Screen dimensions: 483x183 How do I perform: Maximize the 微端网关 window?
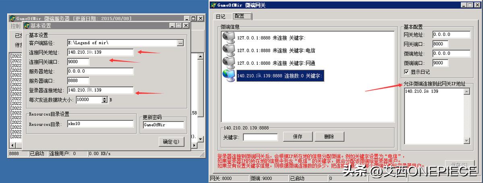tap(471, 5)
